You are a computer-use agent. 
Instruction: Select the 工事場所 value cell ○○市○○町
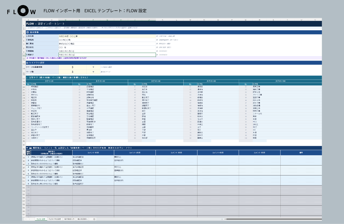107,40
